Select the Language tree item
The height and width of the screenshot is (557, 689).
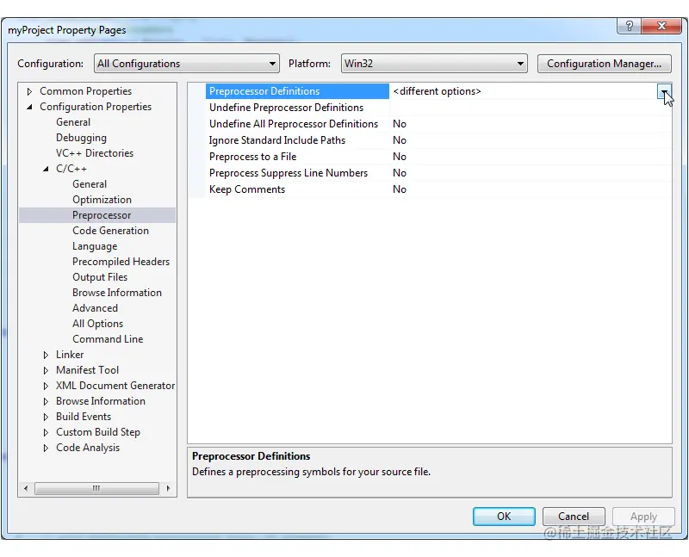(x=95, y=246)
